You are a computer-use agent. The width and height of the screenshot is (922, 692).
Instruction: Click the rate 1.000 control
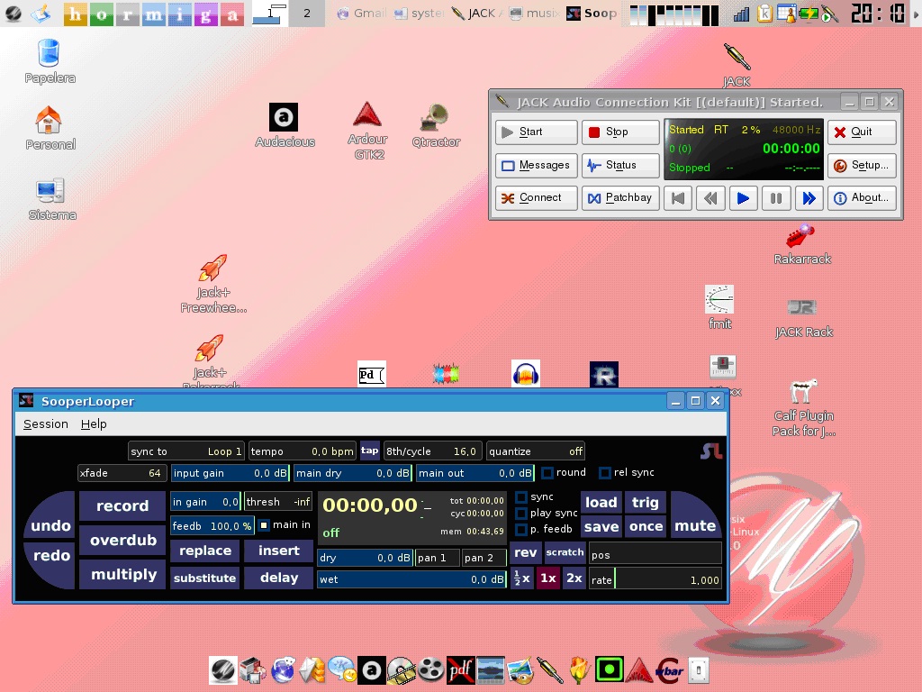pos(655,579)
